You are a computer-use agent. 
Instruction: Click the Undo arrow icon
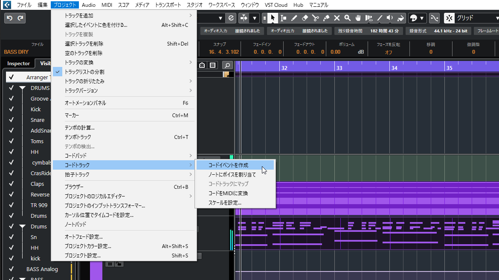pyautogui.click(x=9, y=18)
